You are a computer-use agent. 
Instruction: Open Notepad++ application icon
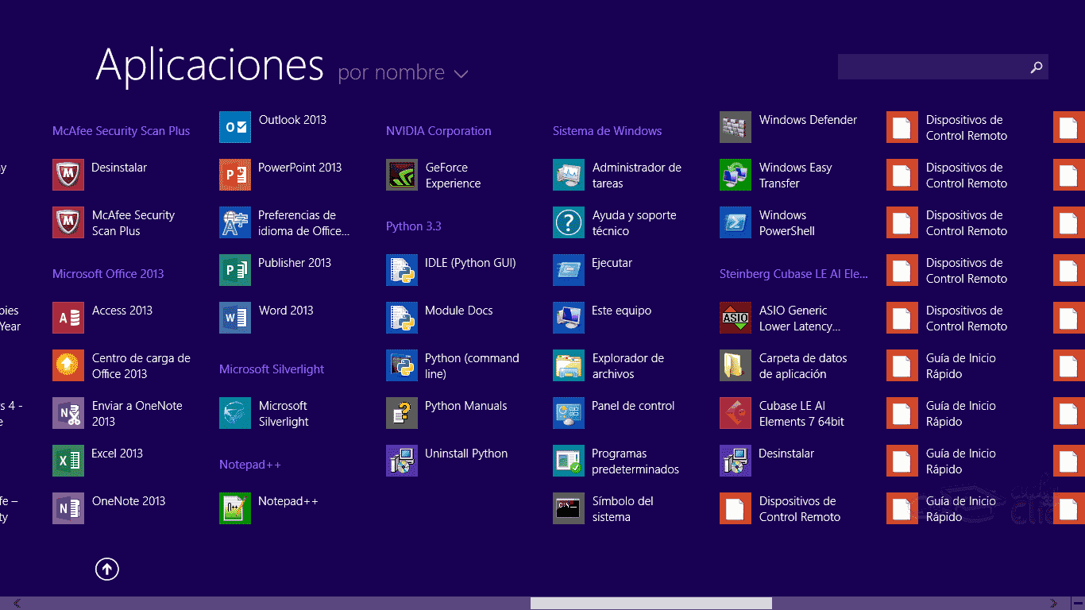point(235,508)
